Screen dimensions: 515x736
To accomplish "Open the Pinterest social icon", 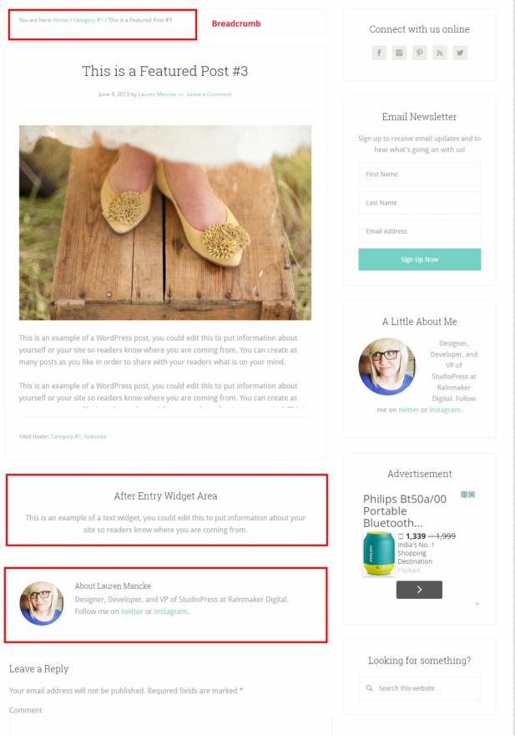I will pyautogui.click(x=419, y=53).
